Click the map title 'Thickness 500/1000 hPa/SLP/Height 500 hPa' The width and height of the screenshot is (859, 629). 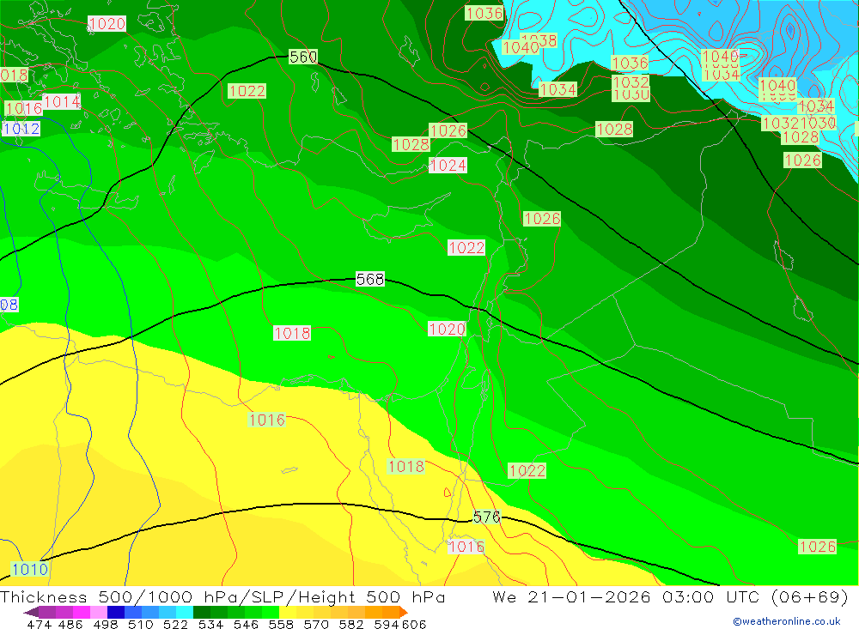[222, 596]
